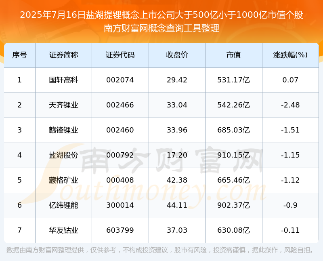The height and width of the screenshot is (261, 323).
Task: Click stock code 002074
Action: [x=120, y=80]
